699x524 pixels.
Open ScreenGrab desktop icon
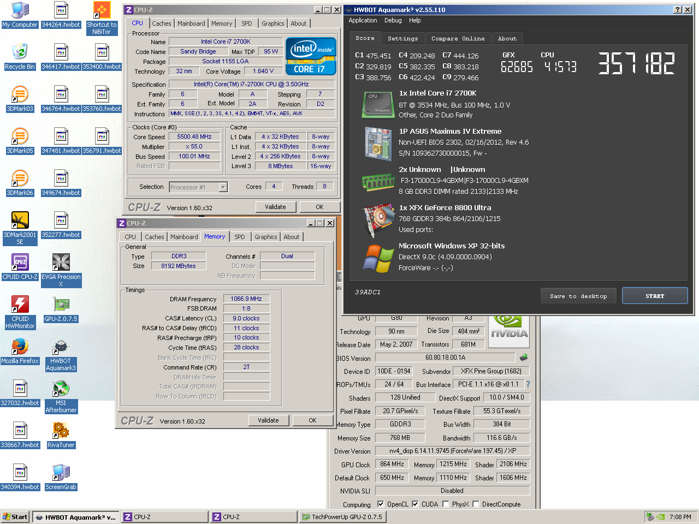coord(61,477)
